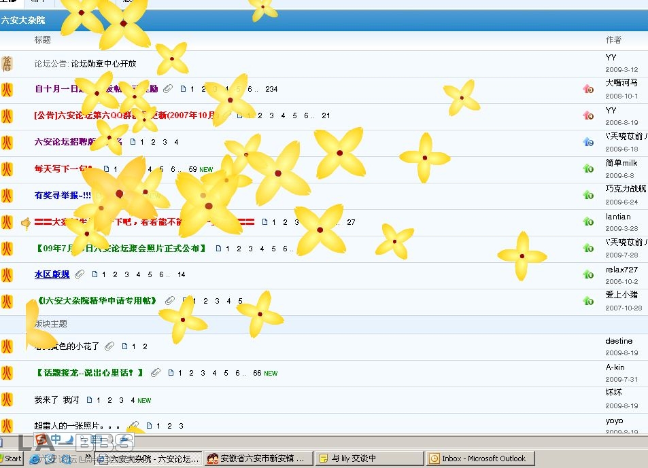648x468 pixels.
Task: Open page 66 of 话题接龙 thread
Action: tap(257, 373)
